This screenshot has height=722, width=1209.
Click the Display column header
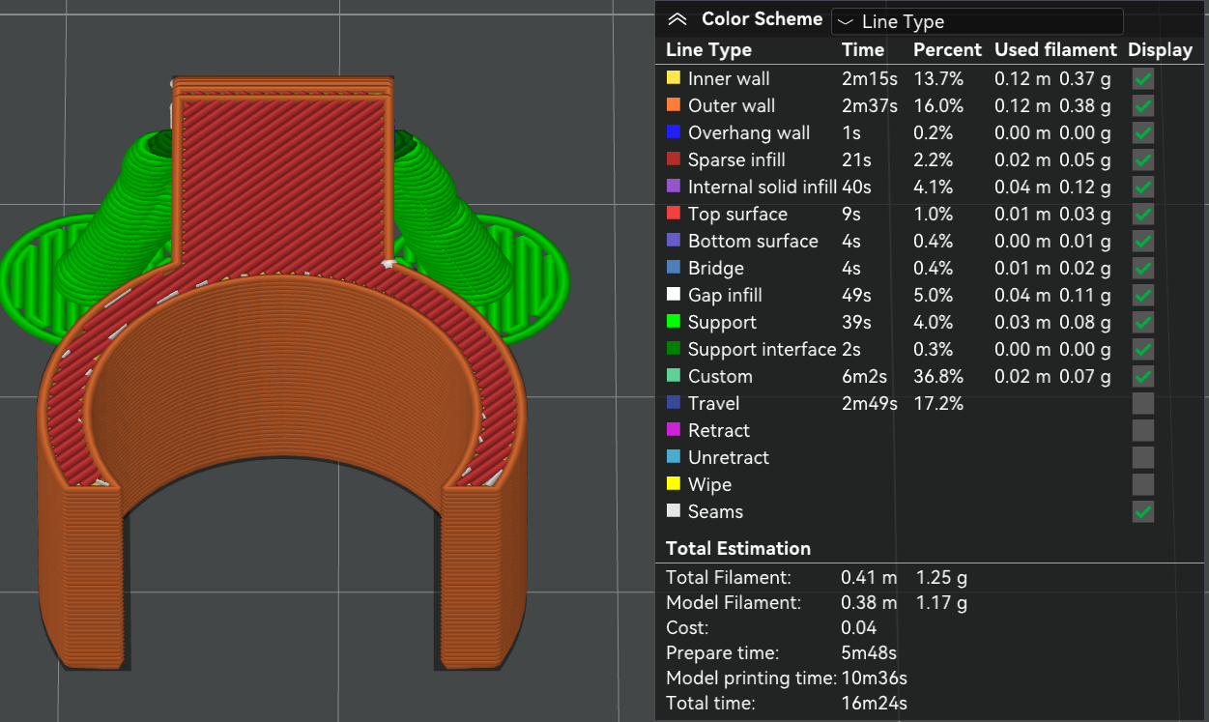coord(1161,50)
